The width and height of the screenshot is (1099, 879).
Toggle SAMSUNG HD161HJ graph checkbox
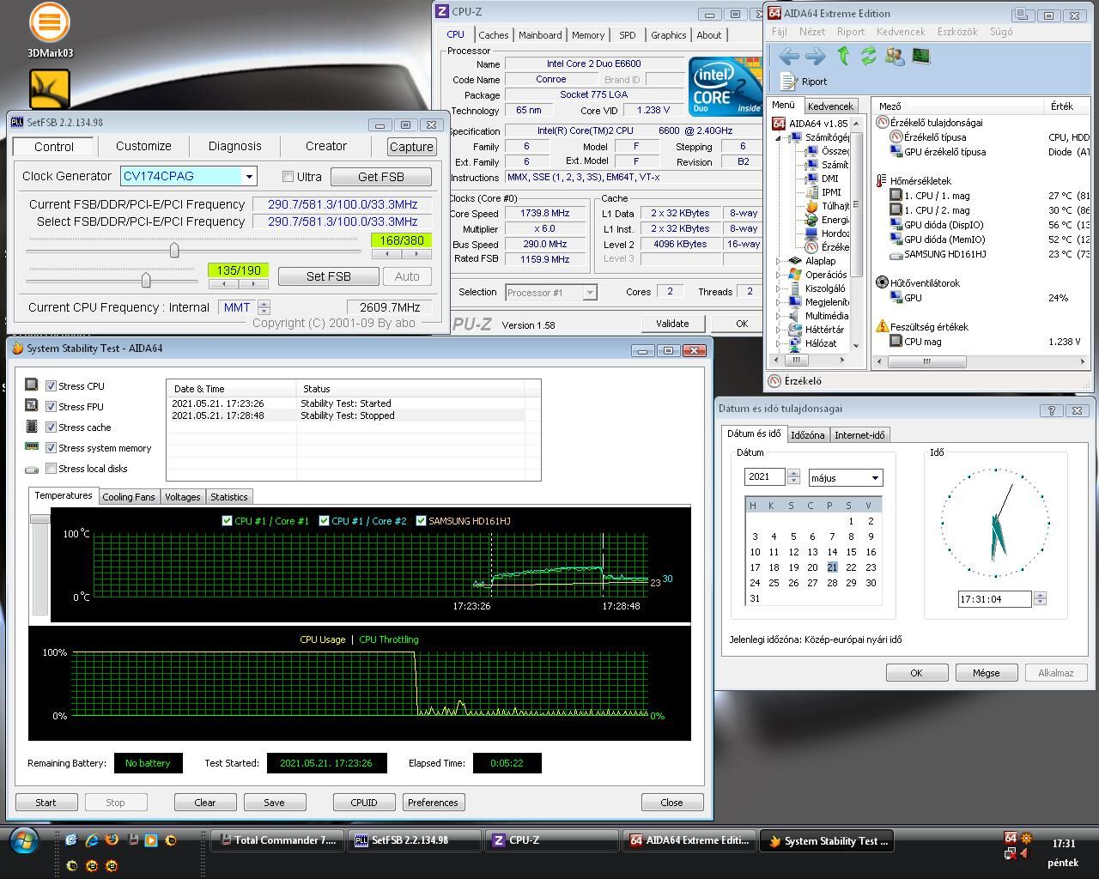tap(421, 521)
